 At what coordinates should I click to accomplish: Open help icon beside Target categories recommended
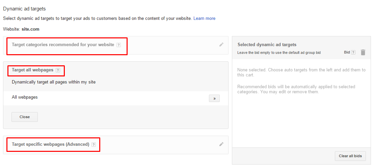[118, 45]
